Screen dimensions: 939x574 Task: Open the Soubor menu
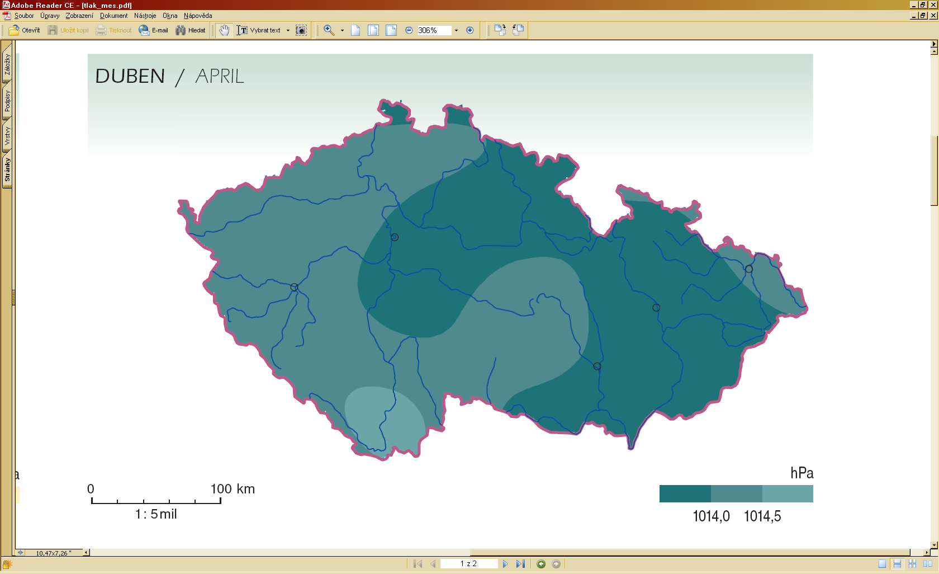click(x=24, y=16)
